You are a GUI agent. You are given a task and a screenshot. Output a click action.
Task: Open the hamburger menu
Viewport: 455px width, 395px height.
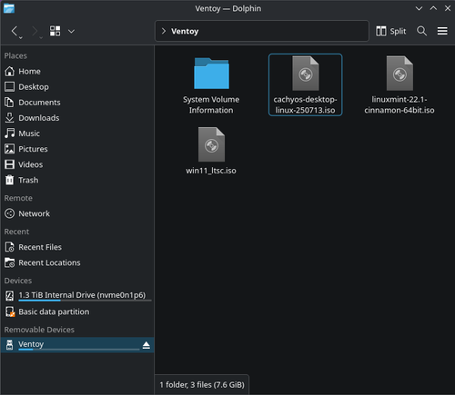tap(442, 31)
